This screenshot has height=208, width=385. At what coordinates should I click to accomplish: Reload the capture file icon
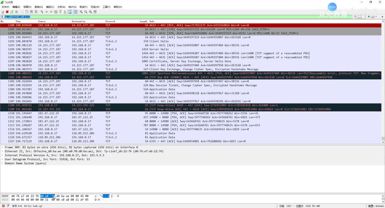(x=36, y=12)
